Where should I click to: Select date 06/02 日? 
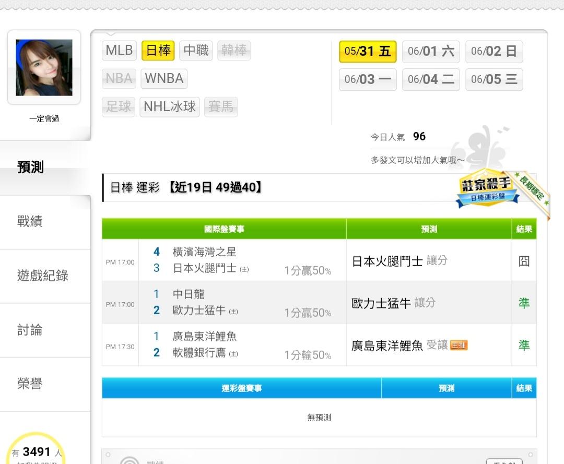point(494,51)
